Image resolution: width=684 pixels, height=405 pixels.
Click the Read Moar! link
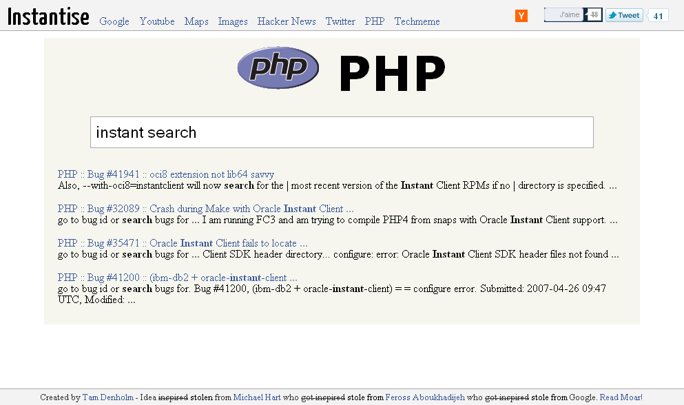(x=621, y=397)
